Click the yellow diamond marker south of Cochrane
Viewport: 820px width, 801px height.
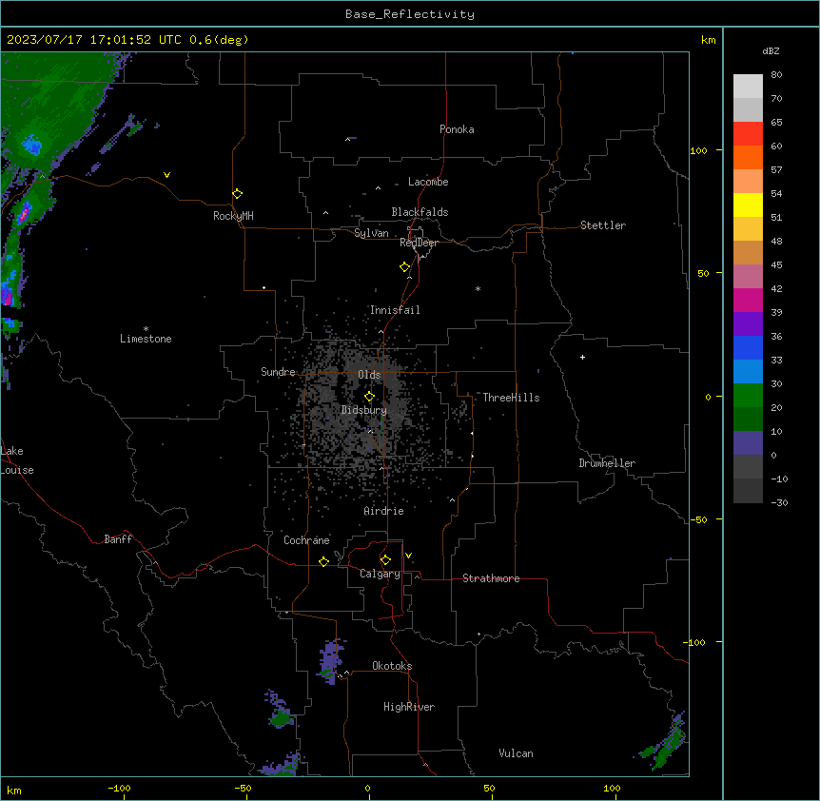pyautogui.click(x=323, y=561)
